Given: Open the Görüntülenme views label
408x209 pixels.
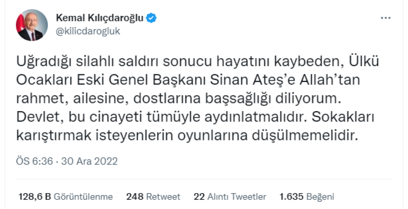Looking at the screenshot, I should click(83, 197).
